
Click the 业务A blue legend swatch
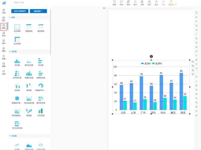point(142,64)
